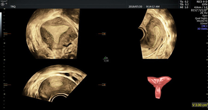Click the orange marker left of the sagittal view

click(x=102, y=34)
